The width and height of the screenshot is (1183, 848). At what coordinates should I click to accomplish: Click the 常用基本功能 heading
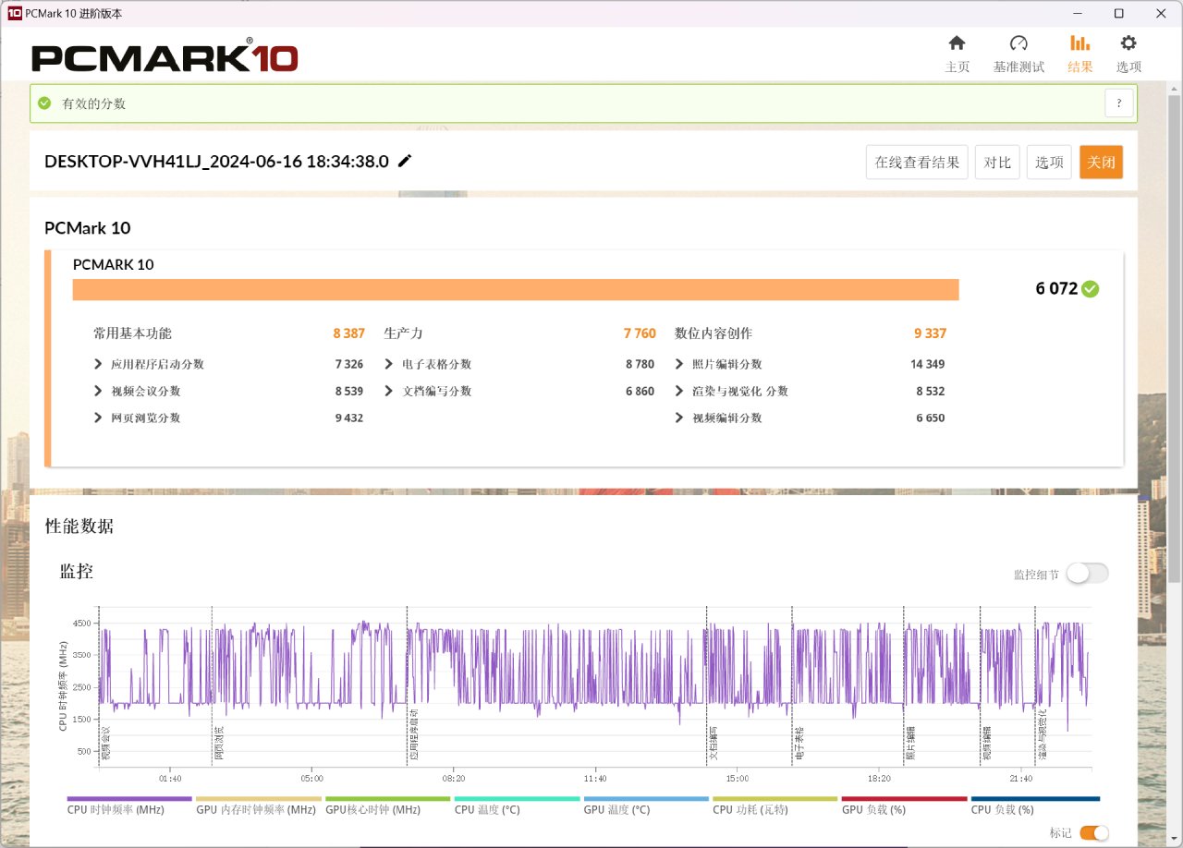click(x=132, y=333)
